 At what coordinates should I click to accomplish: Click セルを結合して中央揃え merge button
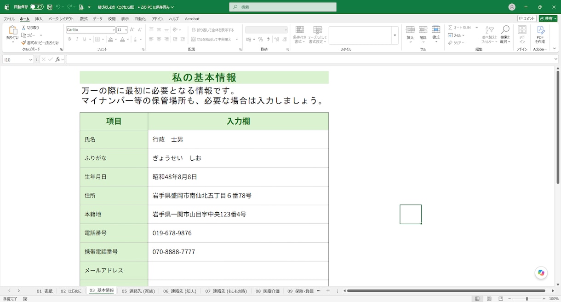click(211, 40)
